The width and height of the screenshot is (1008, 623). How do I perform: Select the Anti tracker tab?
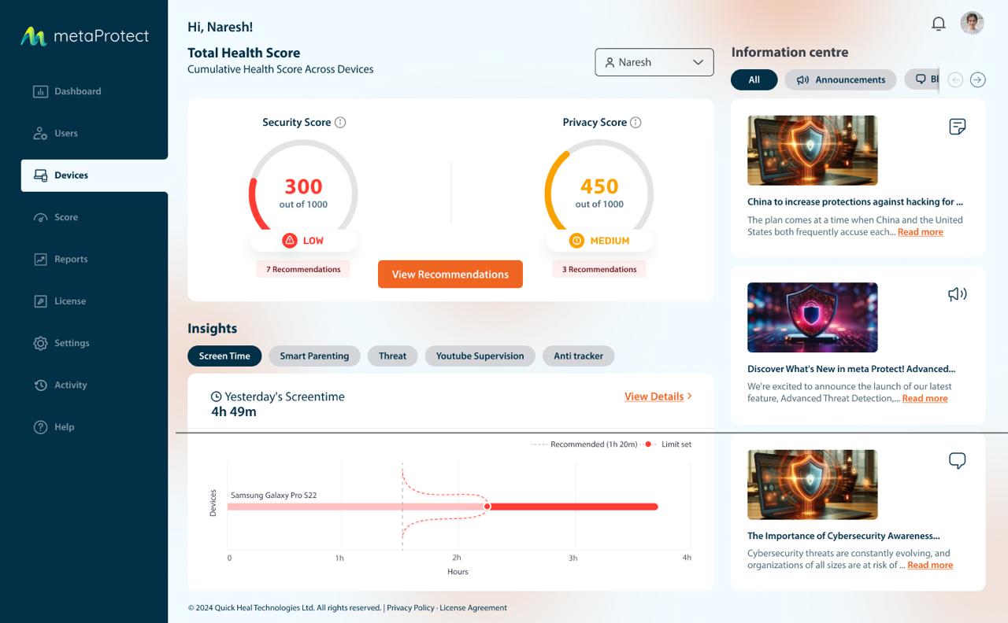coord(578,356)
